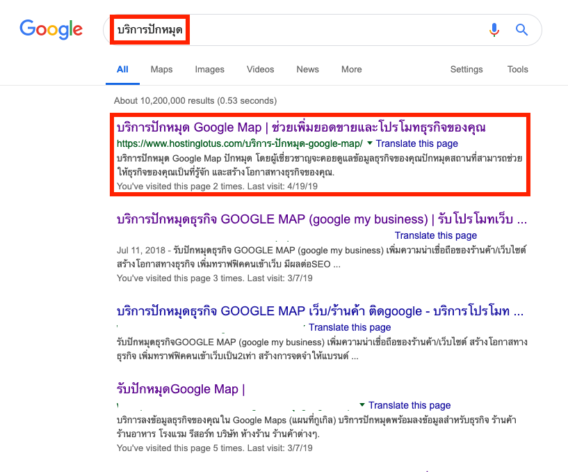
Task: Click the Google logo
Action: pos(51,29)
